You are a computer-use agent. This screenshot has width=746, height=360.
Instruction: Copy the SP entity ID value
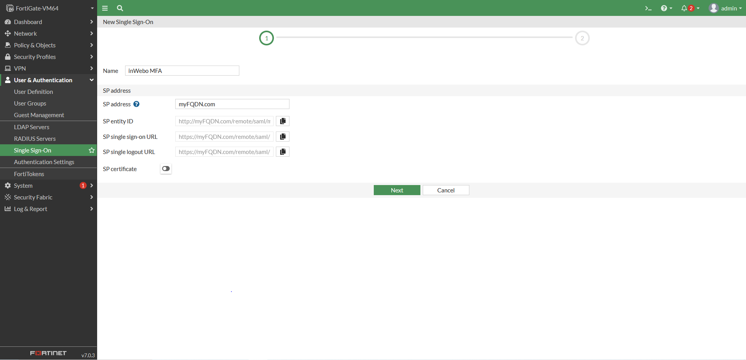[x=282, y=121]
